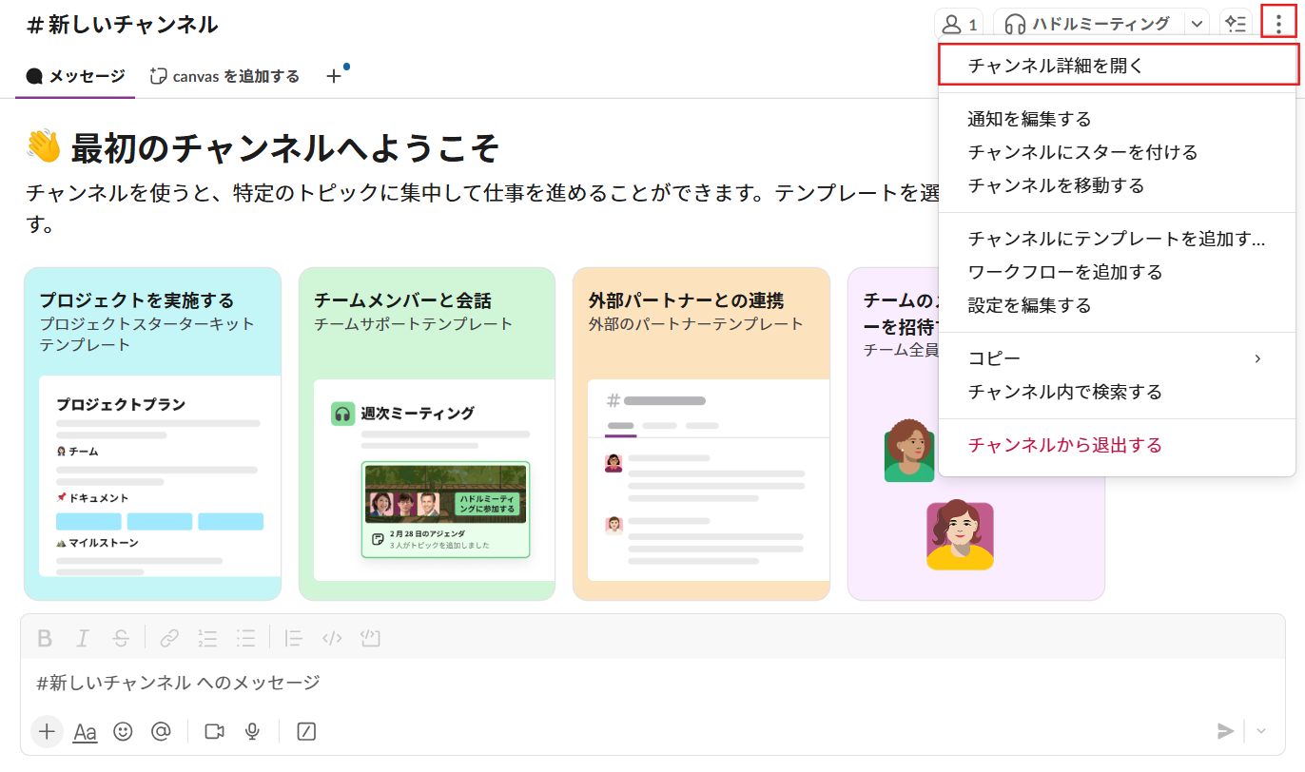Select ワークフローを追加する

[x=1118, y=272]
